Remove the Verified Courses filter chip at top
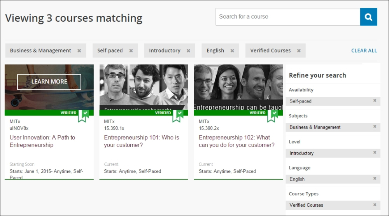 click(299, 51)
